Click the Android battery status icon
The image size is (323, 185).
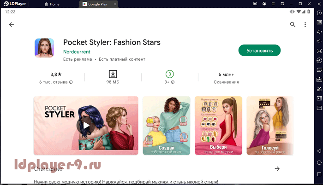coord(308,12)
